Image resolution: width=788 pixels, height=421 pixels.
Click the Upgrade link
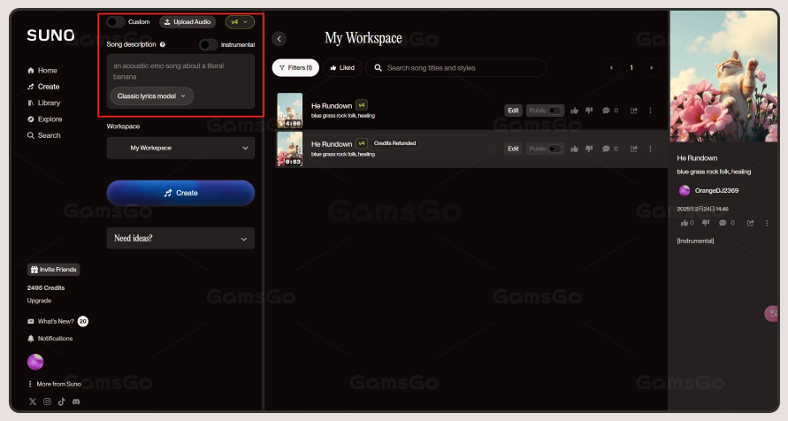point(39,301)
